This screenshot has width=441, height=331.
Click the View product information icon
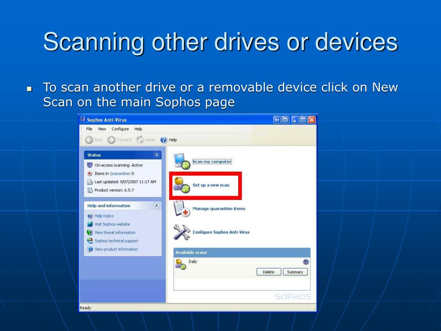coord(90,250)
